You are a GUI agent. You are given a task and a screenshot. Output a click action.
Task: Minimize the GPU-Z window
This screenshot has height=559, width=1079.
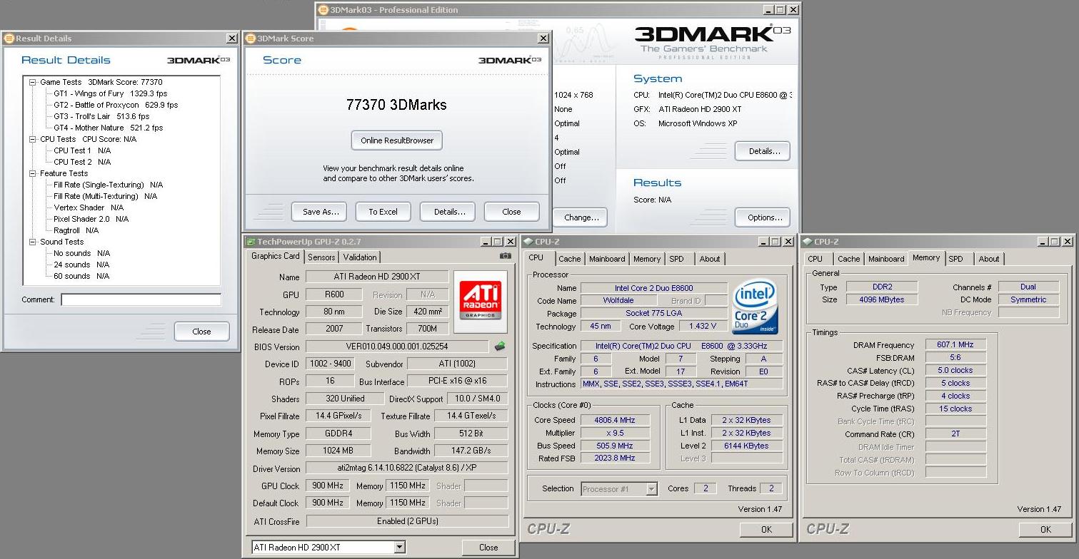(x=486, y=242)
